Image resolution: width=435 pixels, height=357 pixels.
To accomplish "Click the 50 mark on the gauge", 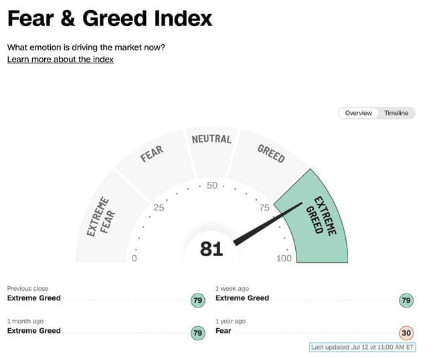I will point(212,185).
